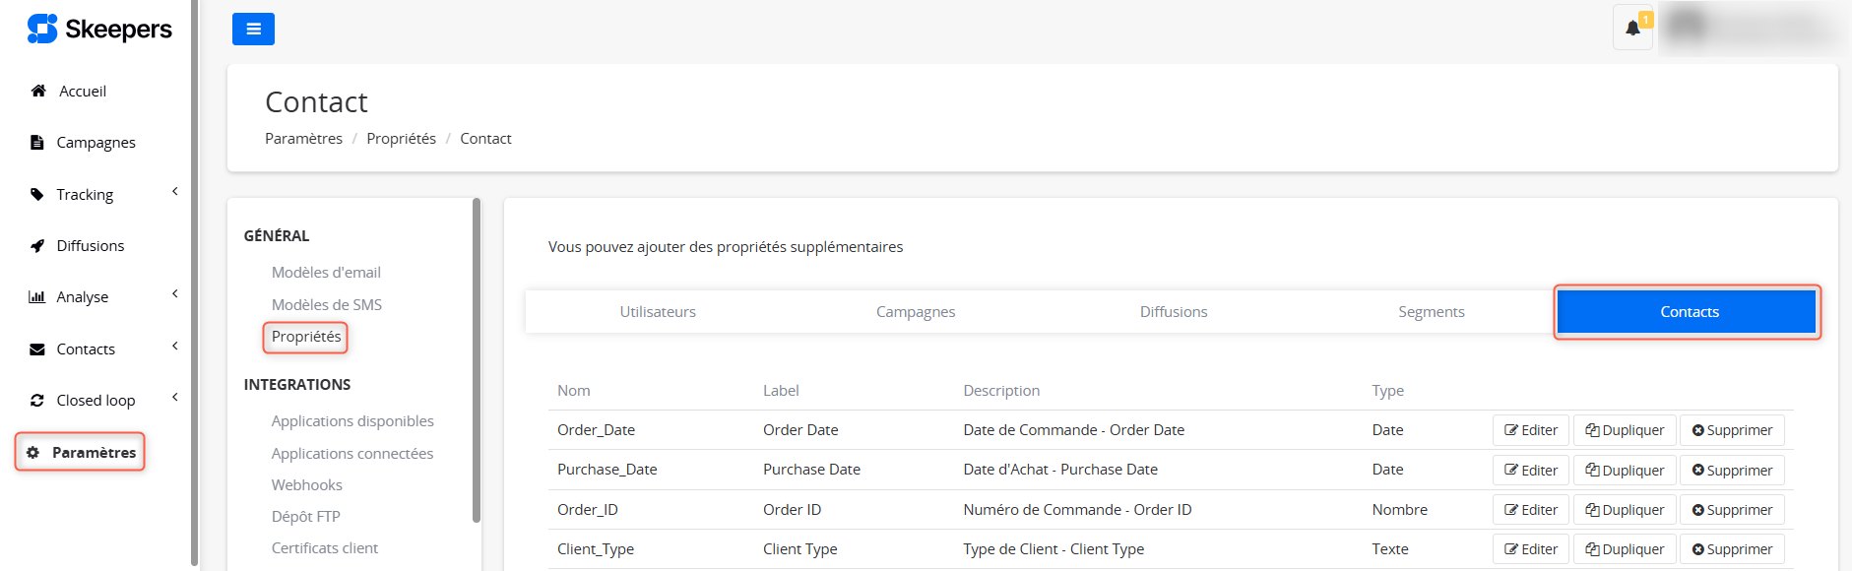Open the notifications bell
The width and height of the screenshot is (1852, 571).
(x=1632, y=28)
